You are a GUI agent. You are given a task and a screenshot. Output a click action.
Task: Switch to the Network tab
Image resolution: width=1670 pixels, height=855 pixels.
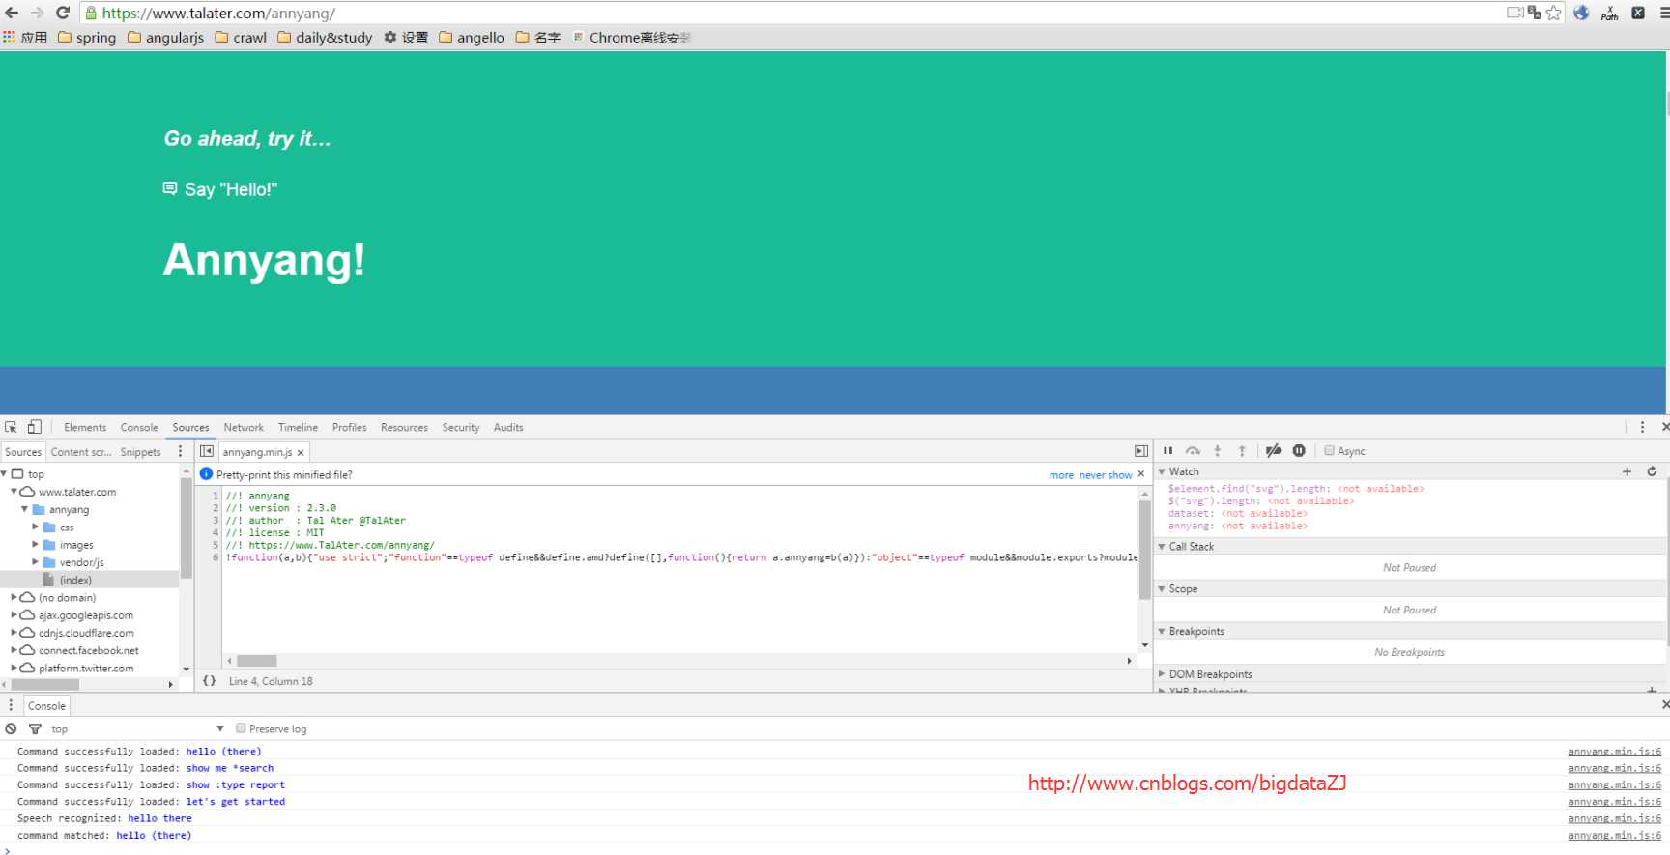[244, 427]
